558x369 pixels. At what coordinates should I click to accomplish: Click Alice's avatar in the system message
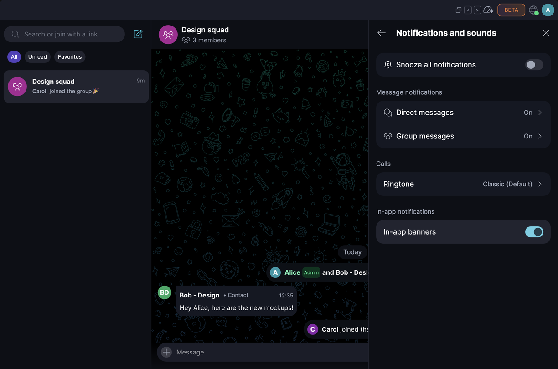(x=275, y=272)
